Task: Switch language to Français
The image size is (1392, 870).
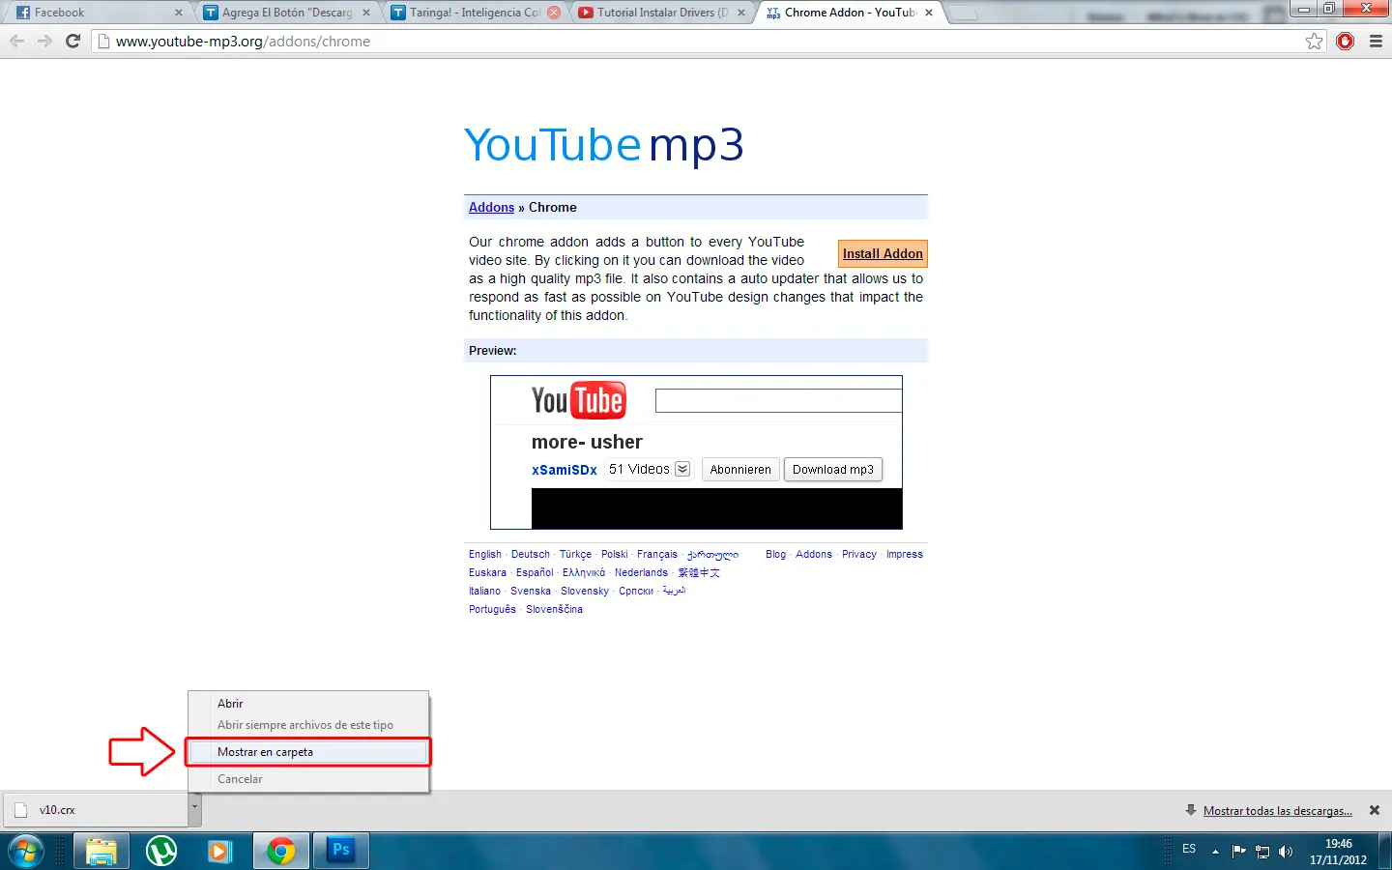Action: pyautogui.click(x=657, y=555)
